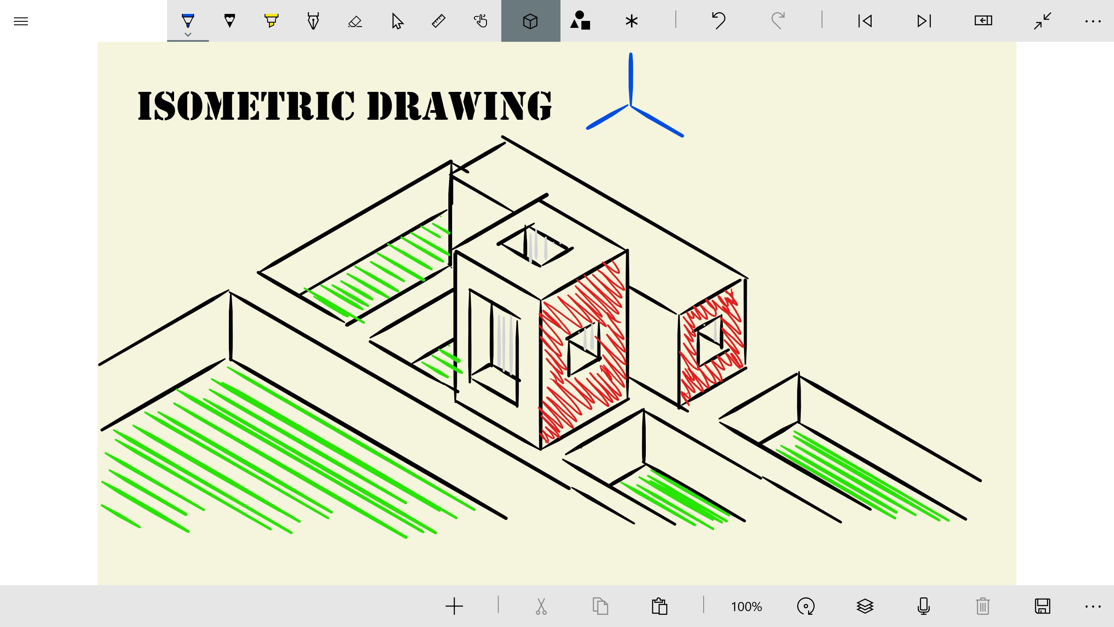Image resolution: width=1114 pixels, height=627 pixels.
Task: Go to the first page
Action: tap(865, 21)
